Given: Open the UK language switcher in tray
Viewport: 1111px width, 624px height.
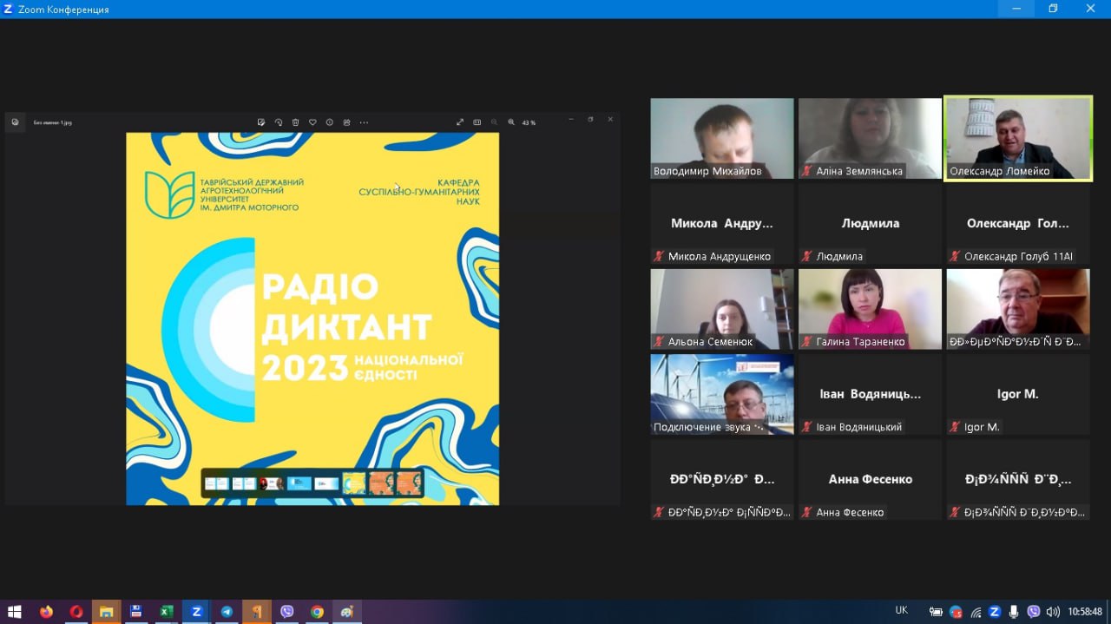Looking at the screenshot, I should (901, 611).
